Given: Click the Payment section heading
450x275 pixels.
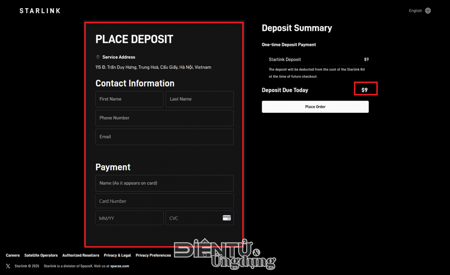Looking at the screenshot, I should [x=113, y=167].
